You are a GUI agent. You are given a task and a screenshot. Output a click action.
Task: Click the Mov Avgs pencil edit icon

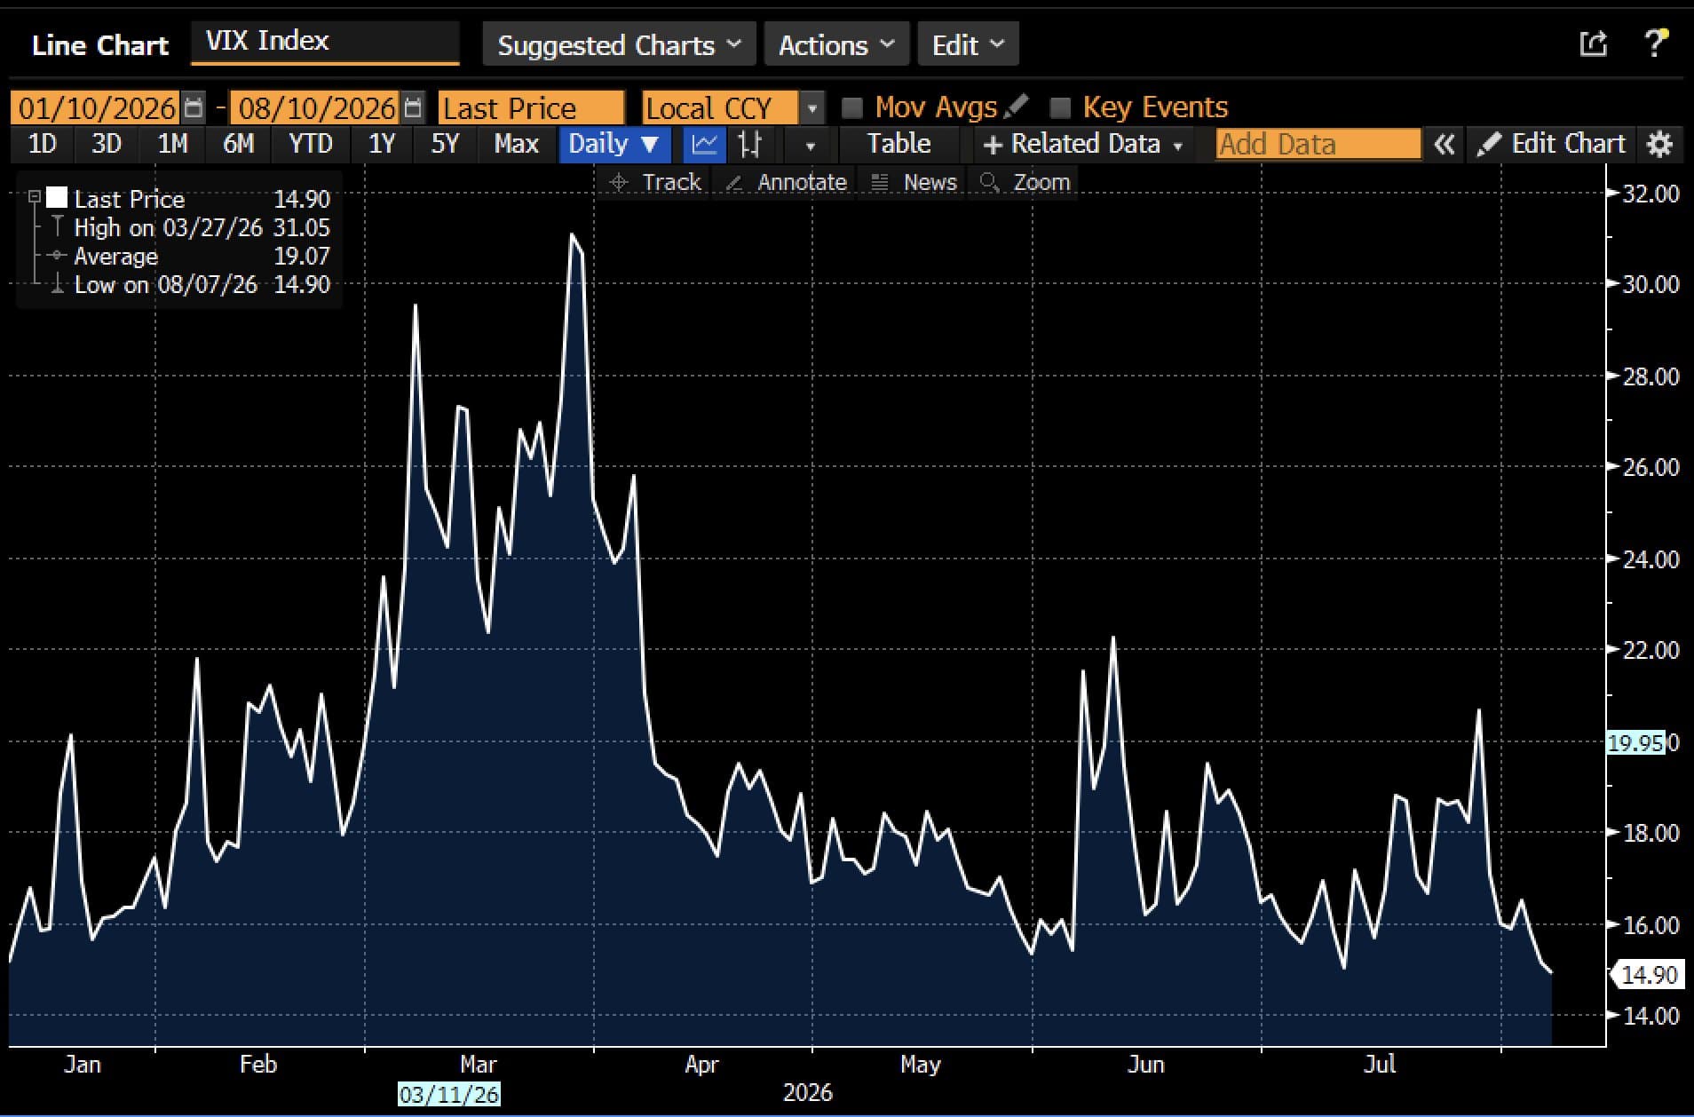(1016, 107)
